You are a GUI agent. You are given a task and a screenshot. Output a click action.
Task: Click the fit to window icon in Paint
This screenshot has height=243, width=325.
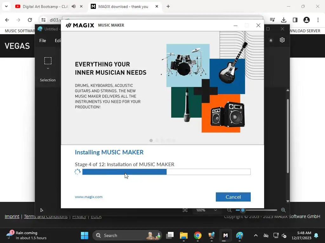coord(185,210)
